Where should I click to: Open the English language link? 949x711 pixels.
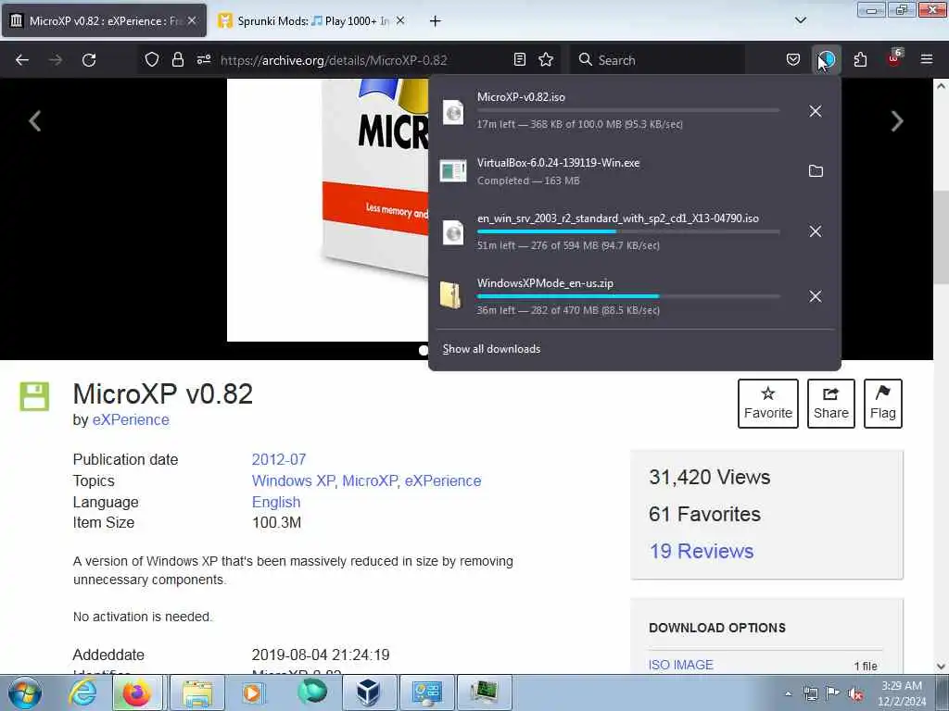276,502
